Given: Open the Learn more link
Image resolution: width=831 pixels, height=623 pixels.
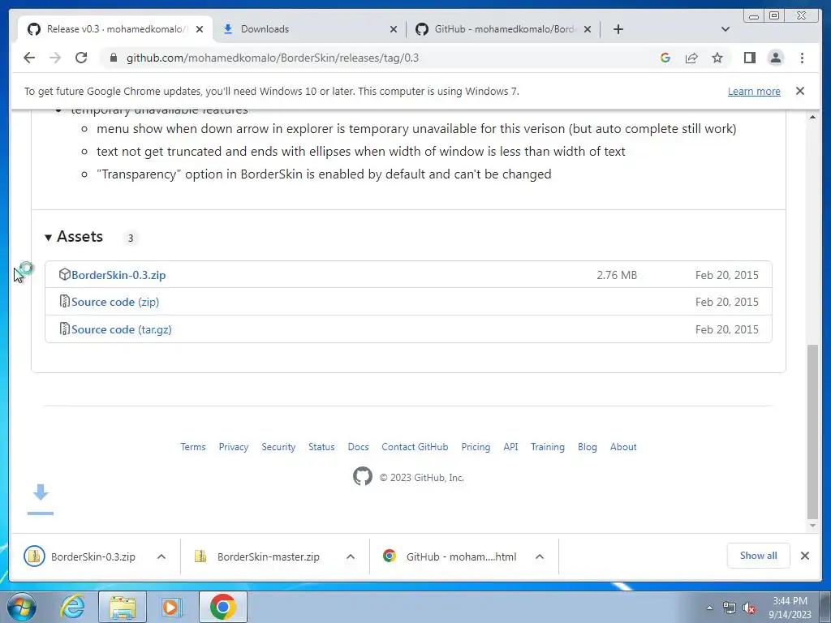Looking at the screenshot, I should coord(754,91).
